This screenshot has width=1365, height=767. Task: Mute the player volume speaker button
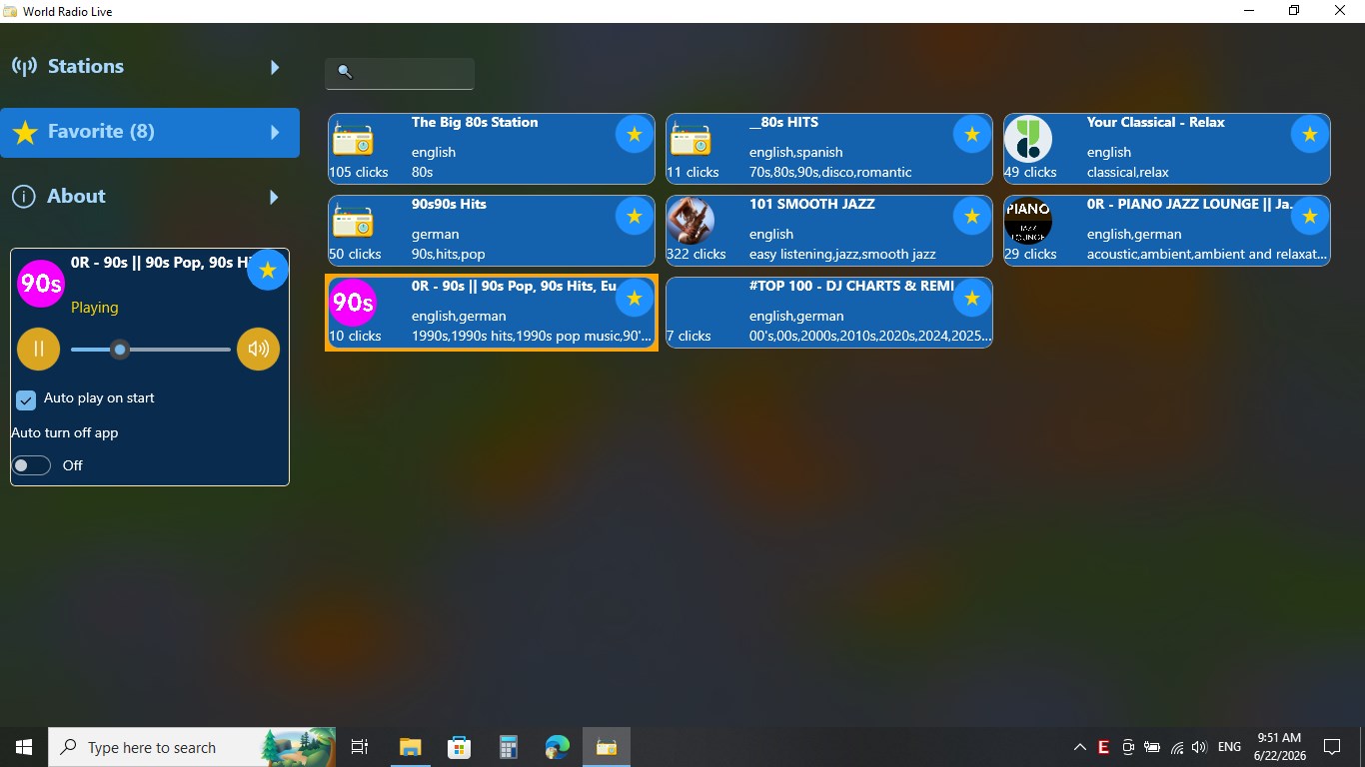[x=258, y=349]
